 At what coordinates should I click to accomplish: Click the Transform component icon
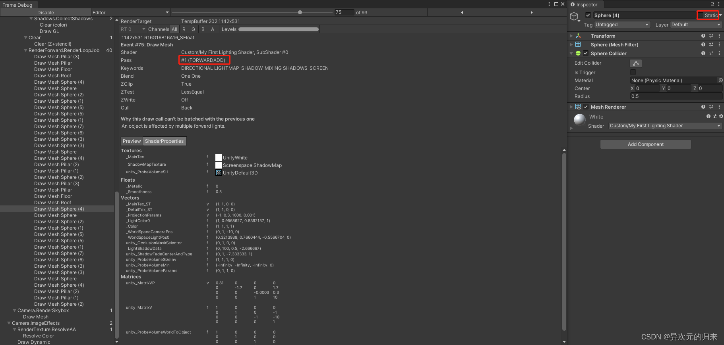578,36
